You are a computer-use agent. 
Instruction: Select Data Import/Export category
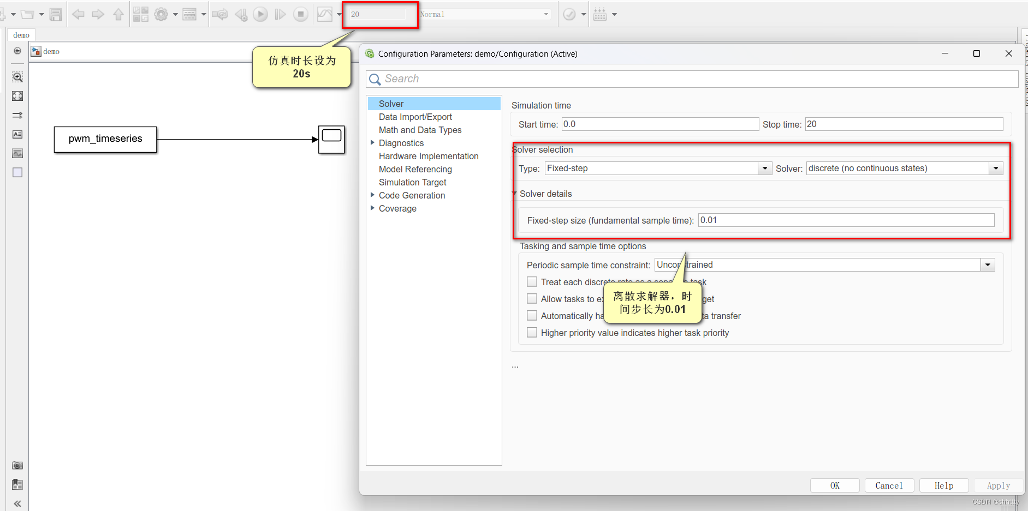click(415, 117)
